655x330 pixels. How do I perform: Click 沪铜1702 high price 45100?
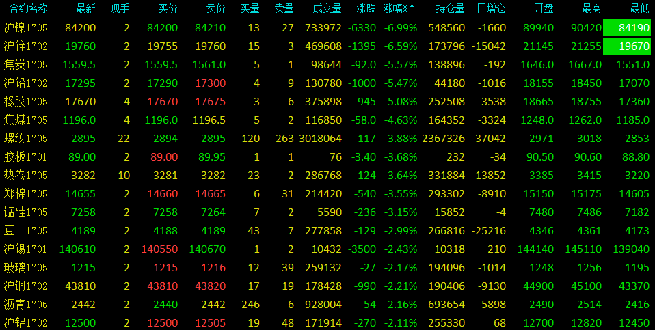(587, 286)
